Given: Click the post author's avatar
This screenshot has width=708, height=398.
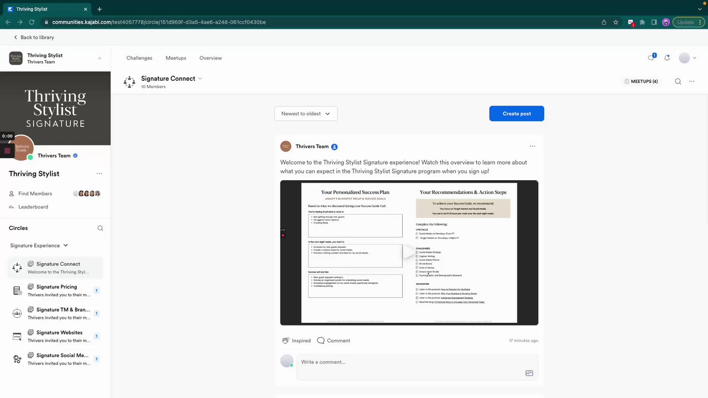Looking at the screenshot, I should [x=285, y=146].
